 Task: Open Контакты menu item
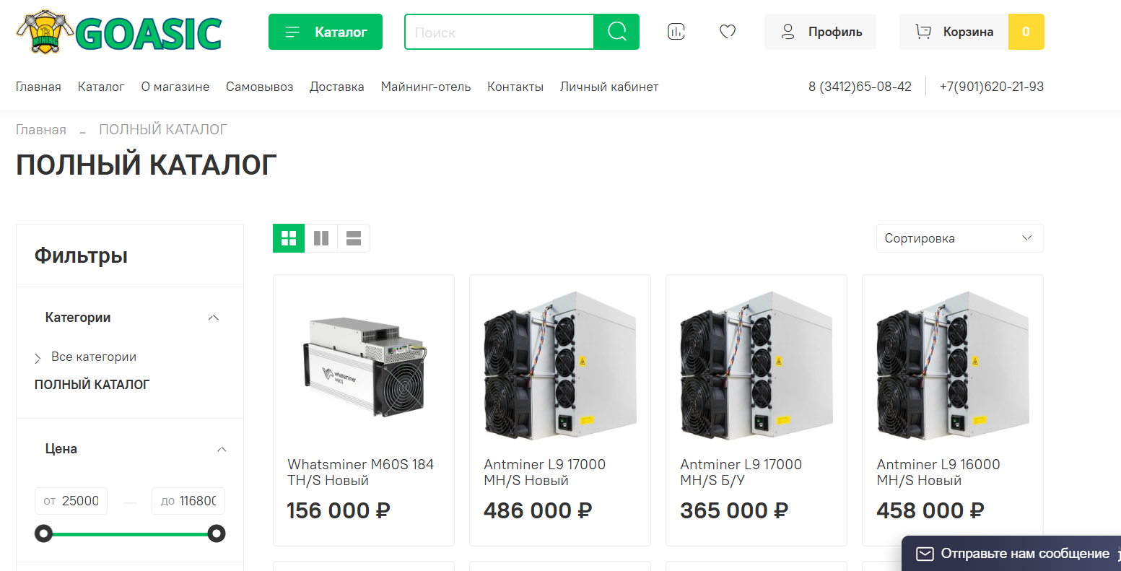[x=515, y=87]
